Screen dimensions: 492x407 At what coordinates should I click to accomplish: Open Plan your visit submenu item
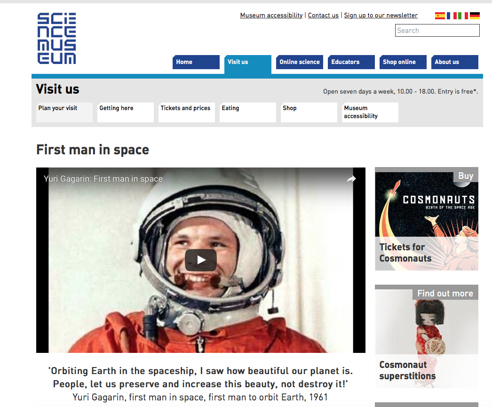(64, 112)
